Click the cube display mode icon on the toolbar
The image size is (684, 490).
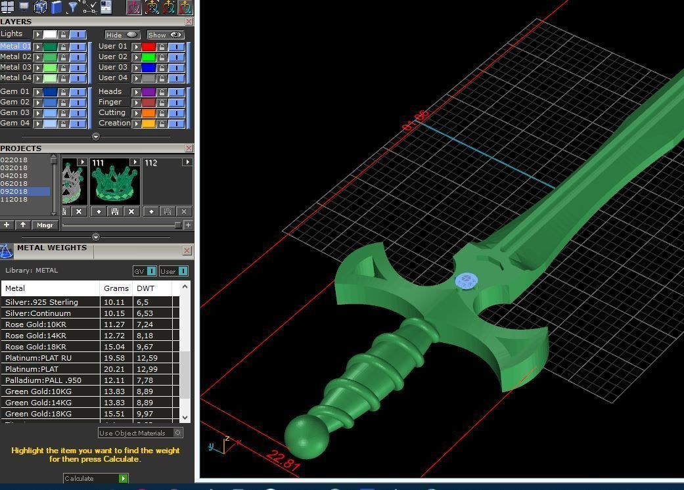click(x=39, y=8)
